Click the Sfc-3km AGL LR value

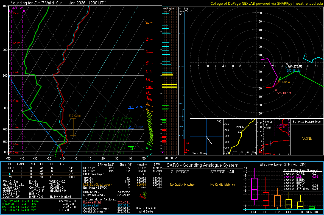pyautogui.click(x=21, y=201)
